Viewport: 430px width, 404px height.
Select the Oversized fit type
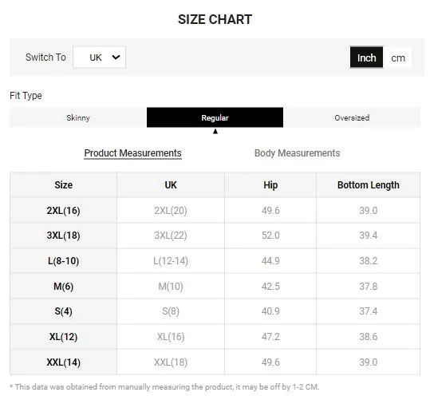click(352, 117)
